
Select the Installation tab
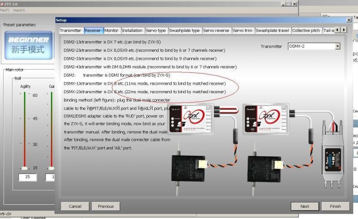point(132,30)
